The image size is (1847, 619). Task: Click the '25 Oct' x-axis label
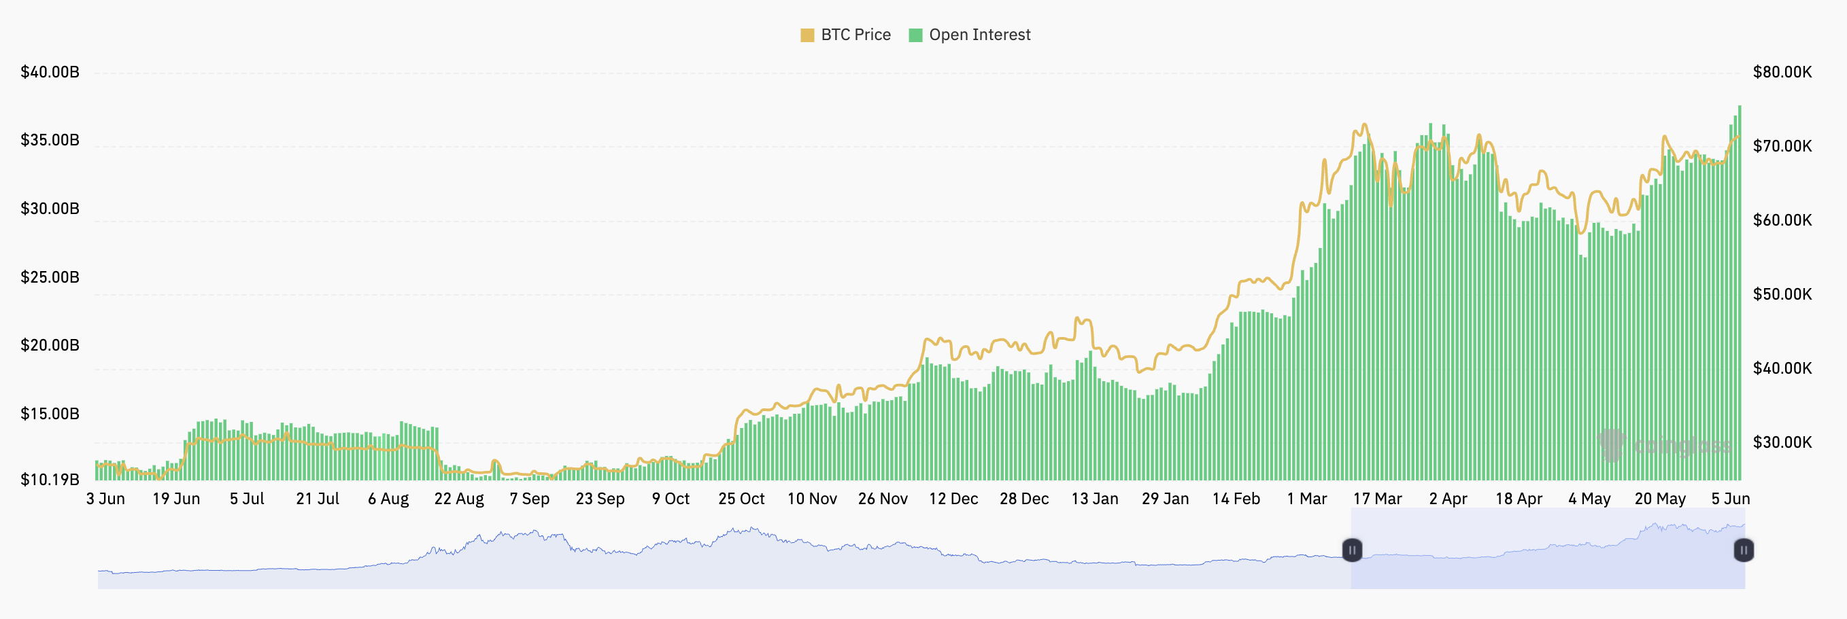741,499
